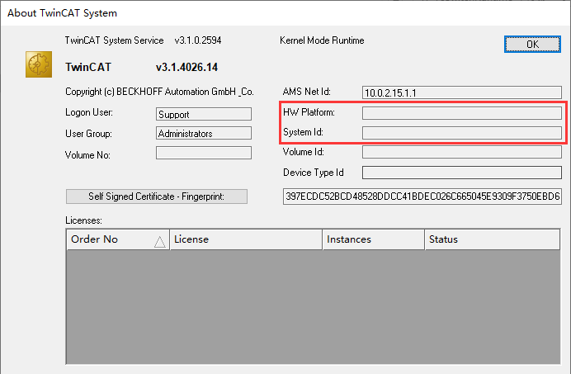Click the AMS Net Id: label
Viewport: 571px width, 374px height.
coord(307,92)
